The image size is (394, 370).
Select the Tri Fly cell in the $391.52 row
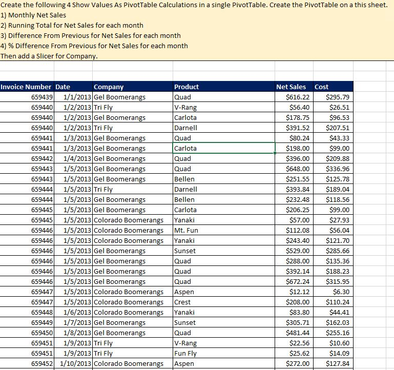tap(133, 128)
